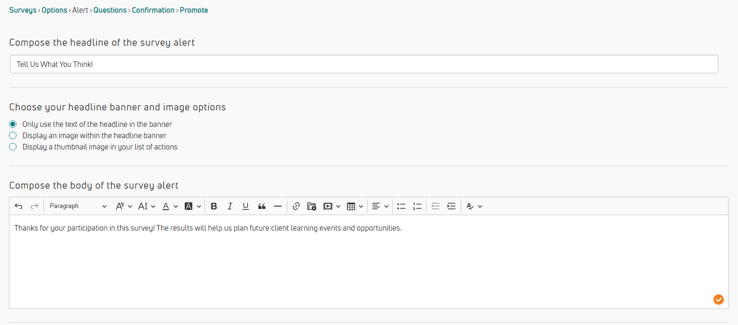This screenshot has height=325, width=738.
Task: Insert a block quote
Action: point(262,206)
